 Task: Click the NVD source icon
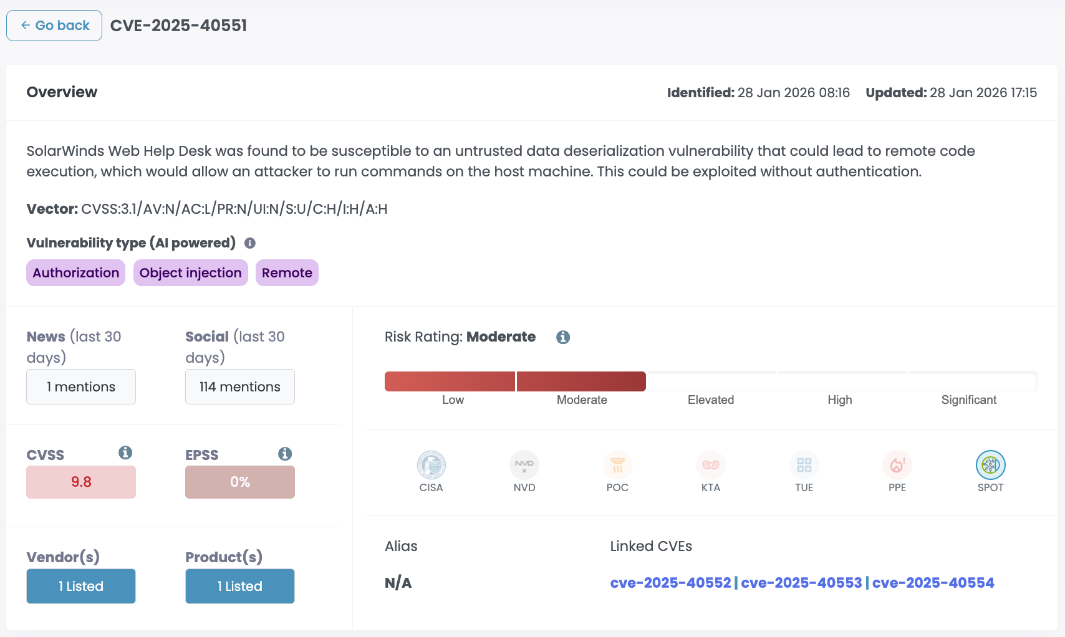[524, 465]
